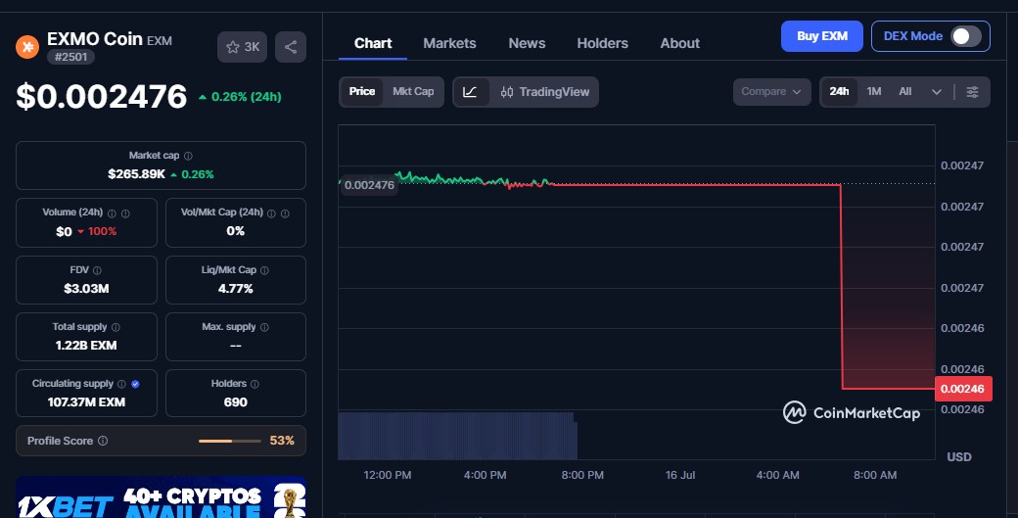Click the 4.77% Liq/Mkt Cap value
Image resolution: width=1018 pixels, height=518 pixels.
235,288
